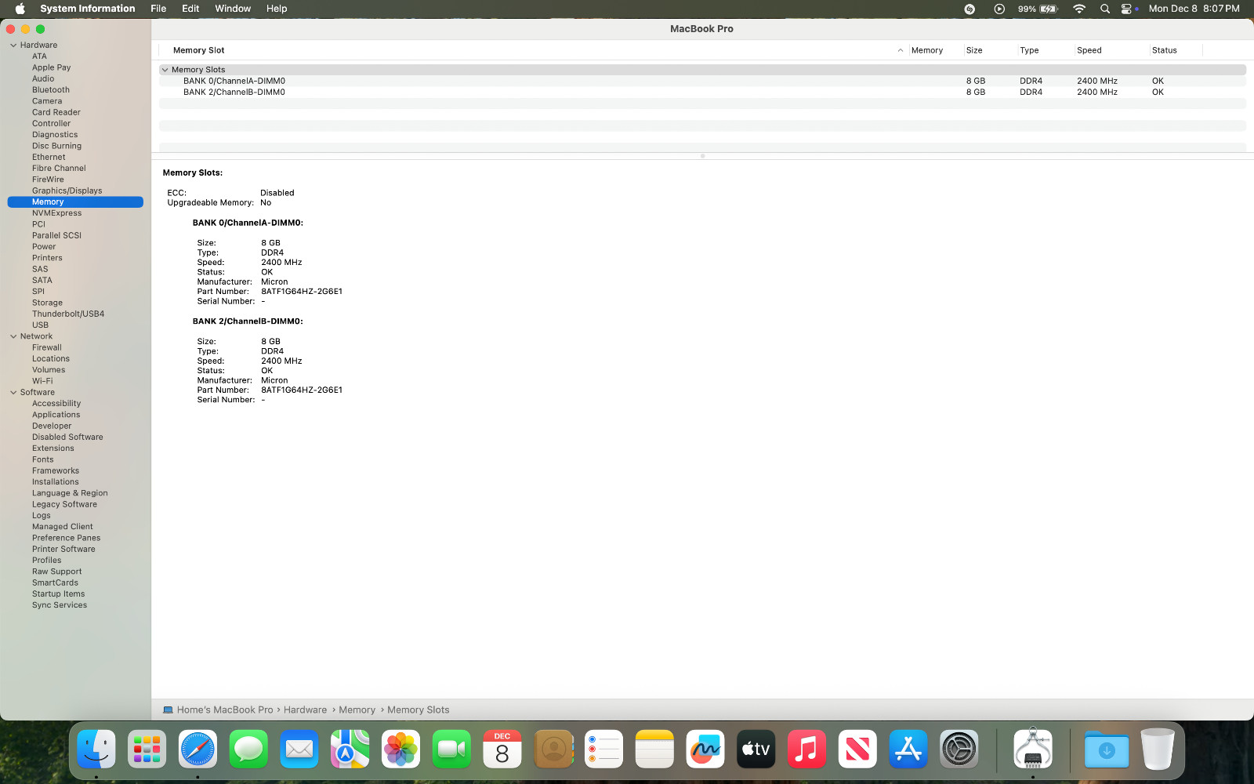Click Memory Slots in the path bar
The image size is (1254, 784).
pyautogui.click(x=419, y=710)
